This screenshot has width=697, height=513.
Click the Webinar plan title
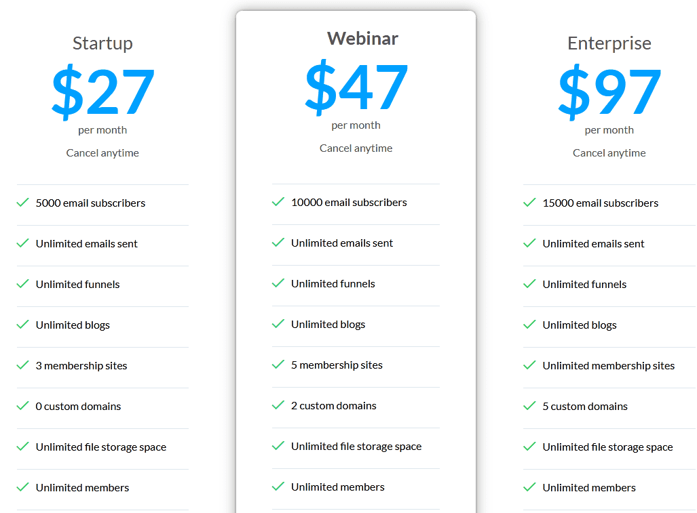(x=362, y=39)
